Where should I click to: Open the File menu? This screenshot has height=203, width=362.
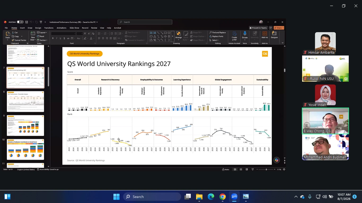point(6,28)
